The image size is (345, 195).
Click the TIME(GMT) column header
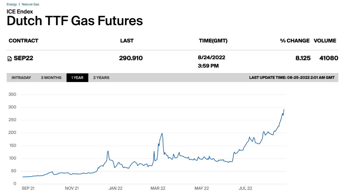tap(213, 41)
